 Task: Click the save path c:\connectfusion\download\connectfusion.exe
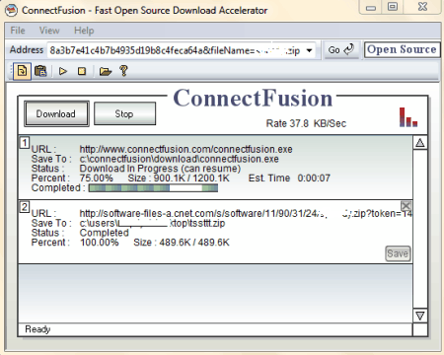179,159
